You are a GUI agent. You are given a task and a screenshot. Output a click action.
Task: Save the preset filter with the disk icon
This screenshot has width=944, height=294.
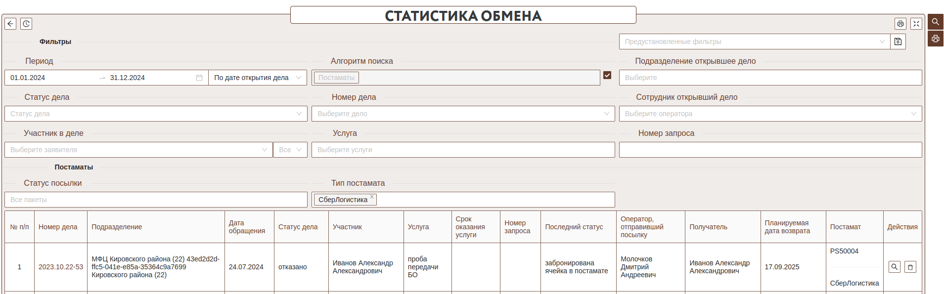coord(898,42)
